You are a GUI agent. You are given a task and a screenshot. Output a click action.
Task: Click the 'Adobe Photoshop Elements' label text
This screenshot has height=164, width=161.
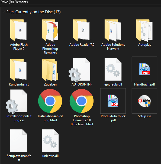tap(50, 49)
